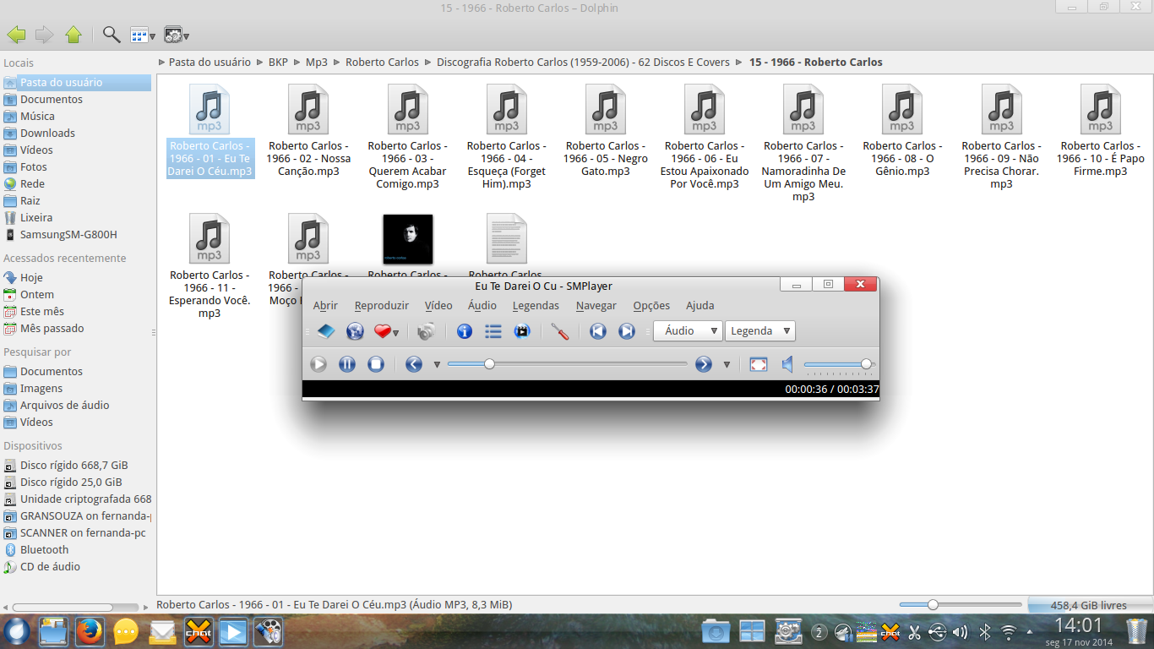
Task: Go up one folder with Dolphin's up arrow
Action: tap(73, 35)
